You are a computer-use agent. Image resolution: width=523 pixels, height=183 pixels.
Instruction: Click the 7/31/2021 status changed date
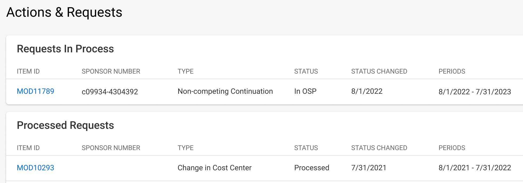(x=369, y=168)
